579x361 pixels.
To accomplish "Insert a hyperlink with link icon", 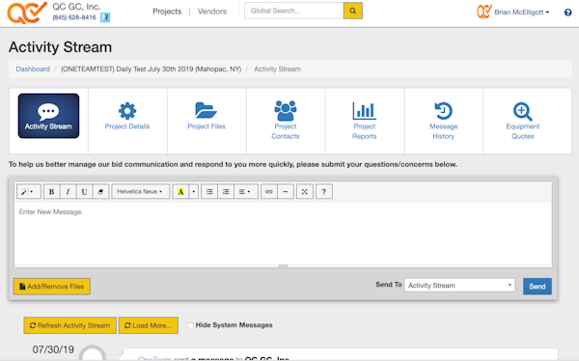I will tap(269, 191).
